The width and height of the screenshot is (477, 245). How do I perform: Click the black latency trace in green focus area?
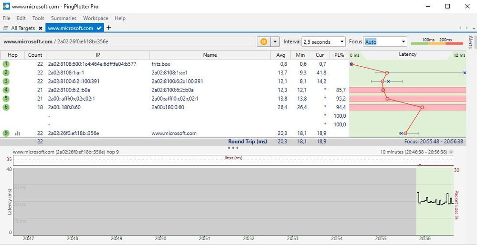pos(435,199)
